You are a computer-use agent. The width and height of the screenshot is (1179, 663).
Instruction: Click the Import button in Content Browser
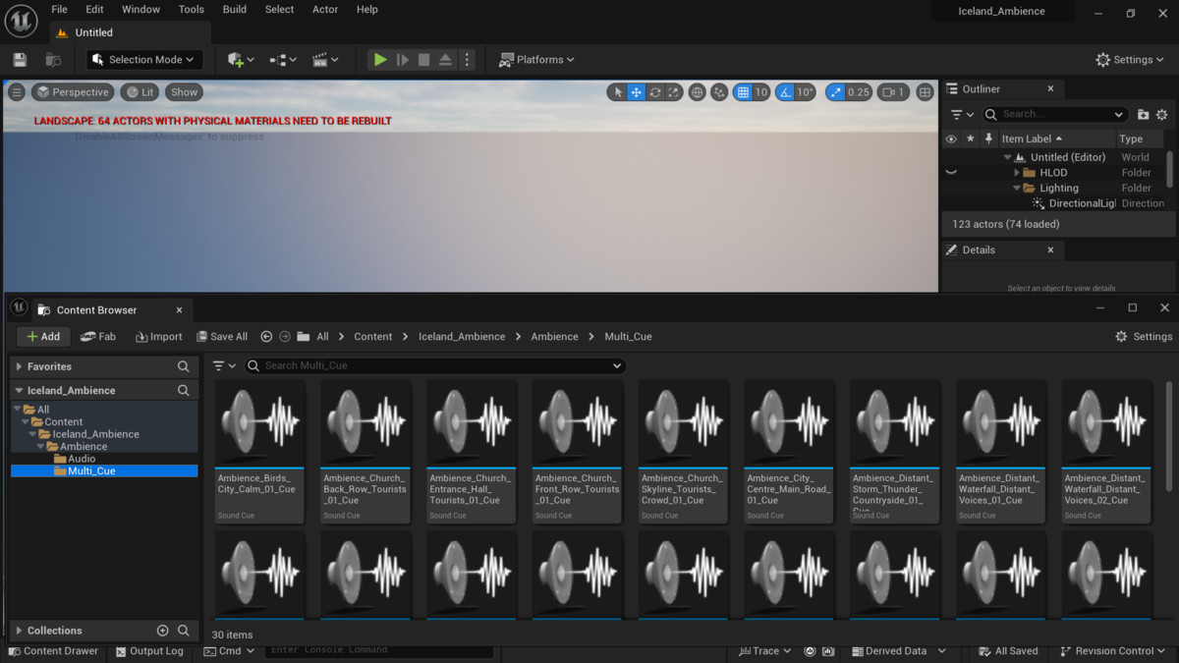[x=158, y=337]
